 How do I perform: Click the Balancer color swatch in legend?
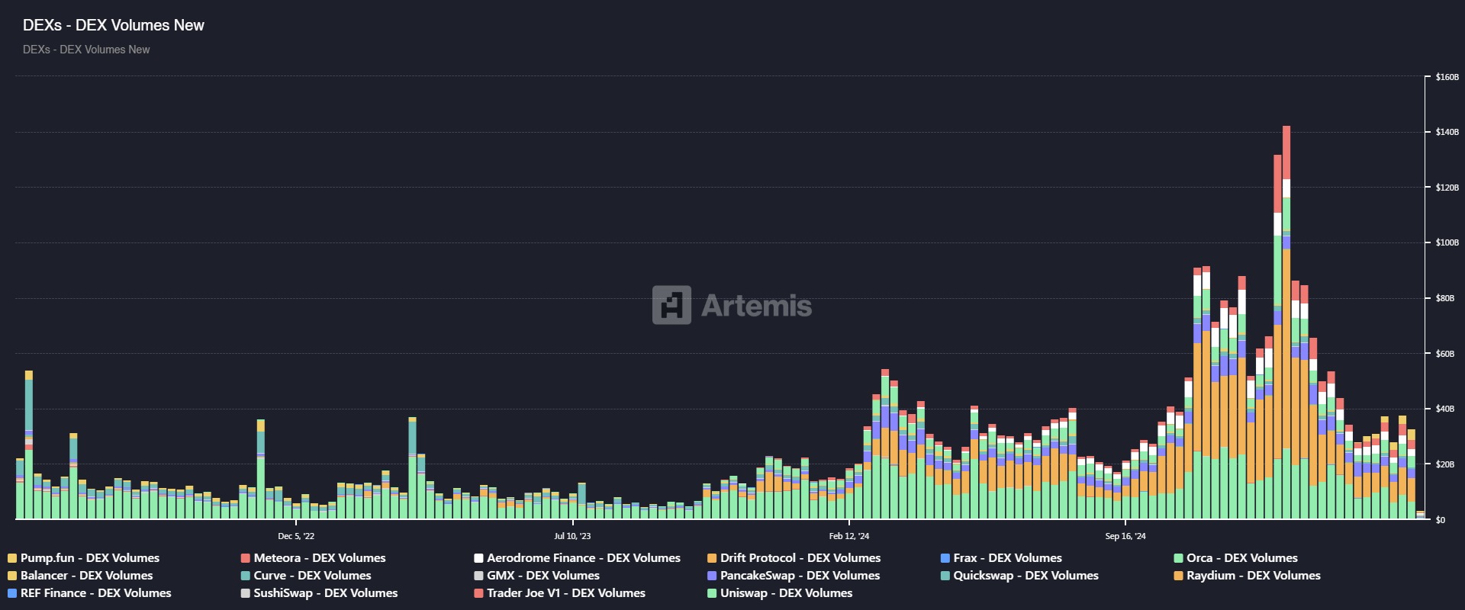coord(12,576)
